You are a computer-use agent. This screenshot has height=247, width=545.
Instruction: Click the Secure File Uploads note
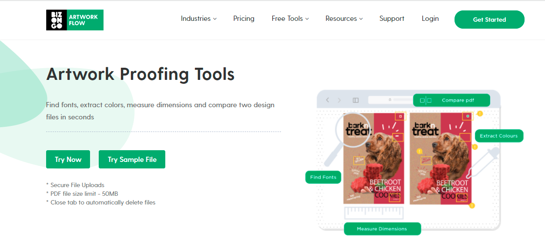[75, 185]
